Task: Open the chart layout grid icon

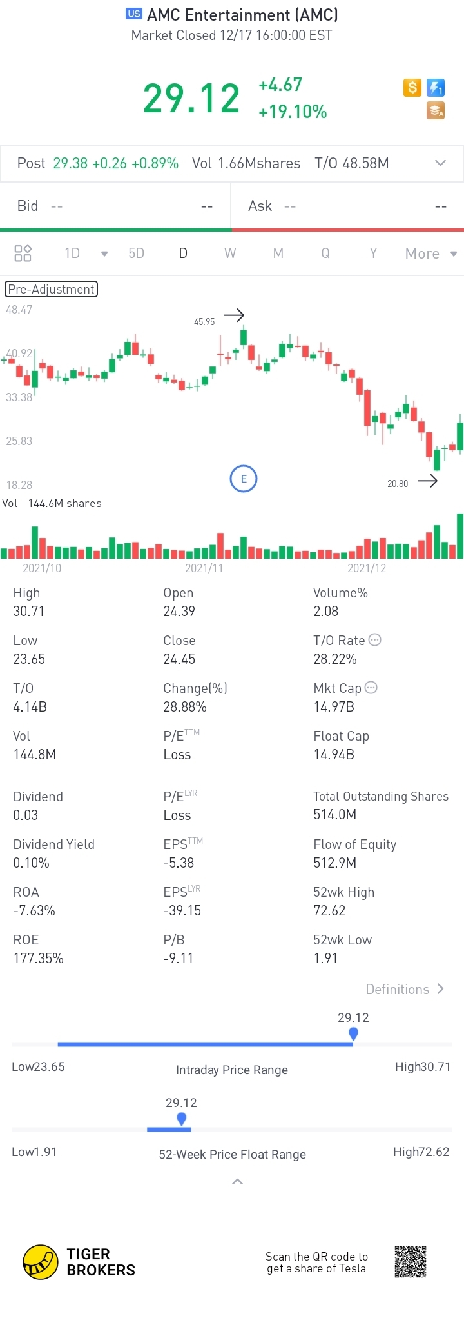Action: click(x=23, y=253)
